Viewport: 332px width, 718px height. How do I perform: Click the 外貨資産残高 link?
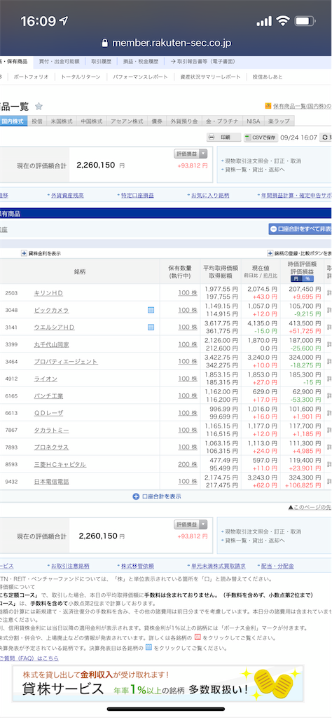coord(67,196)
